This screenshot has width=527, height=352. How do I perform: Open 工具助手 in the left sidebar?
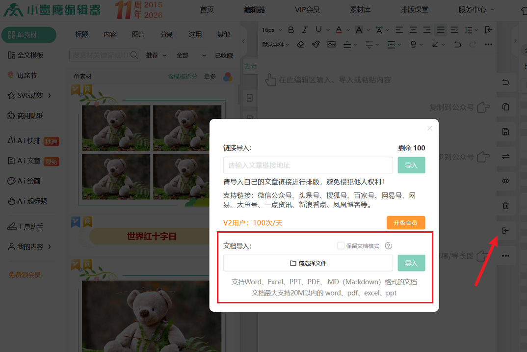[26, 227]
